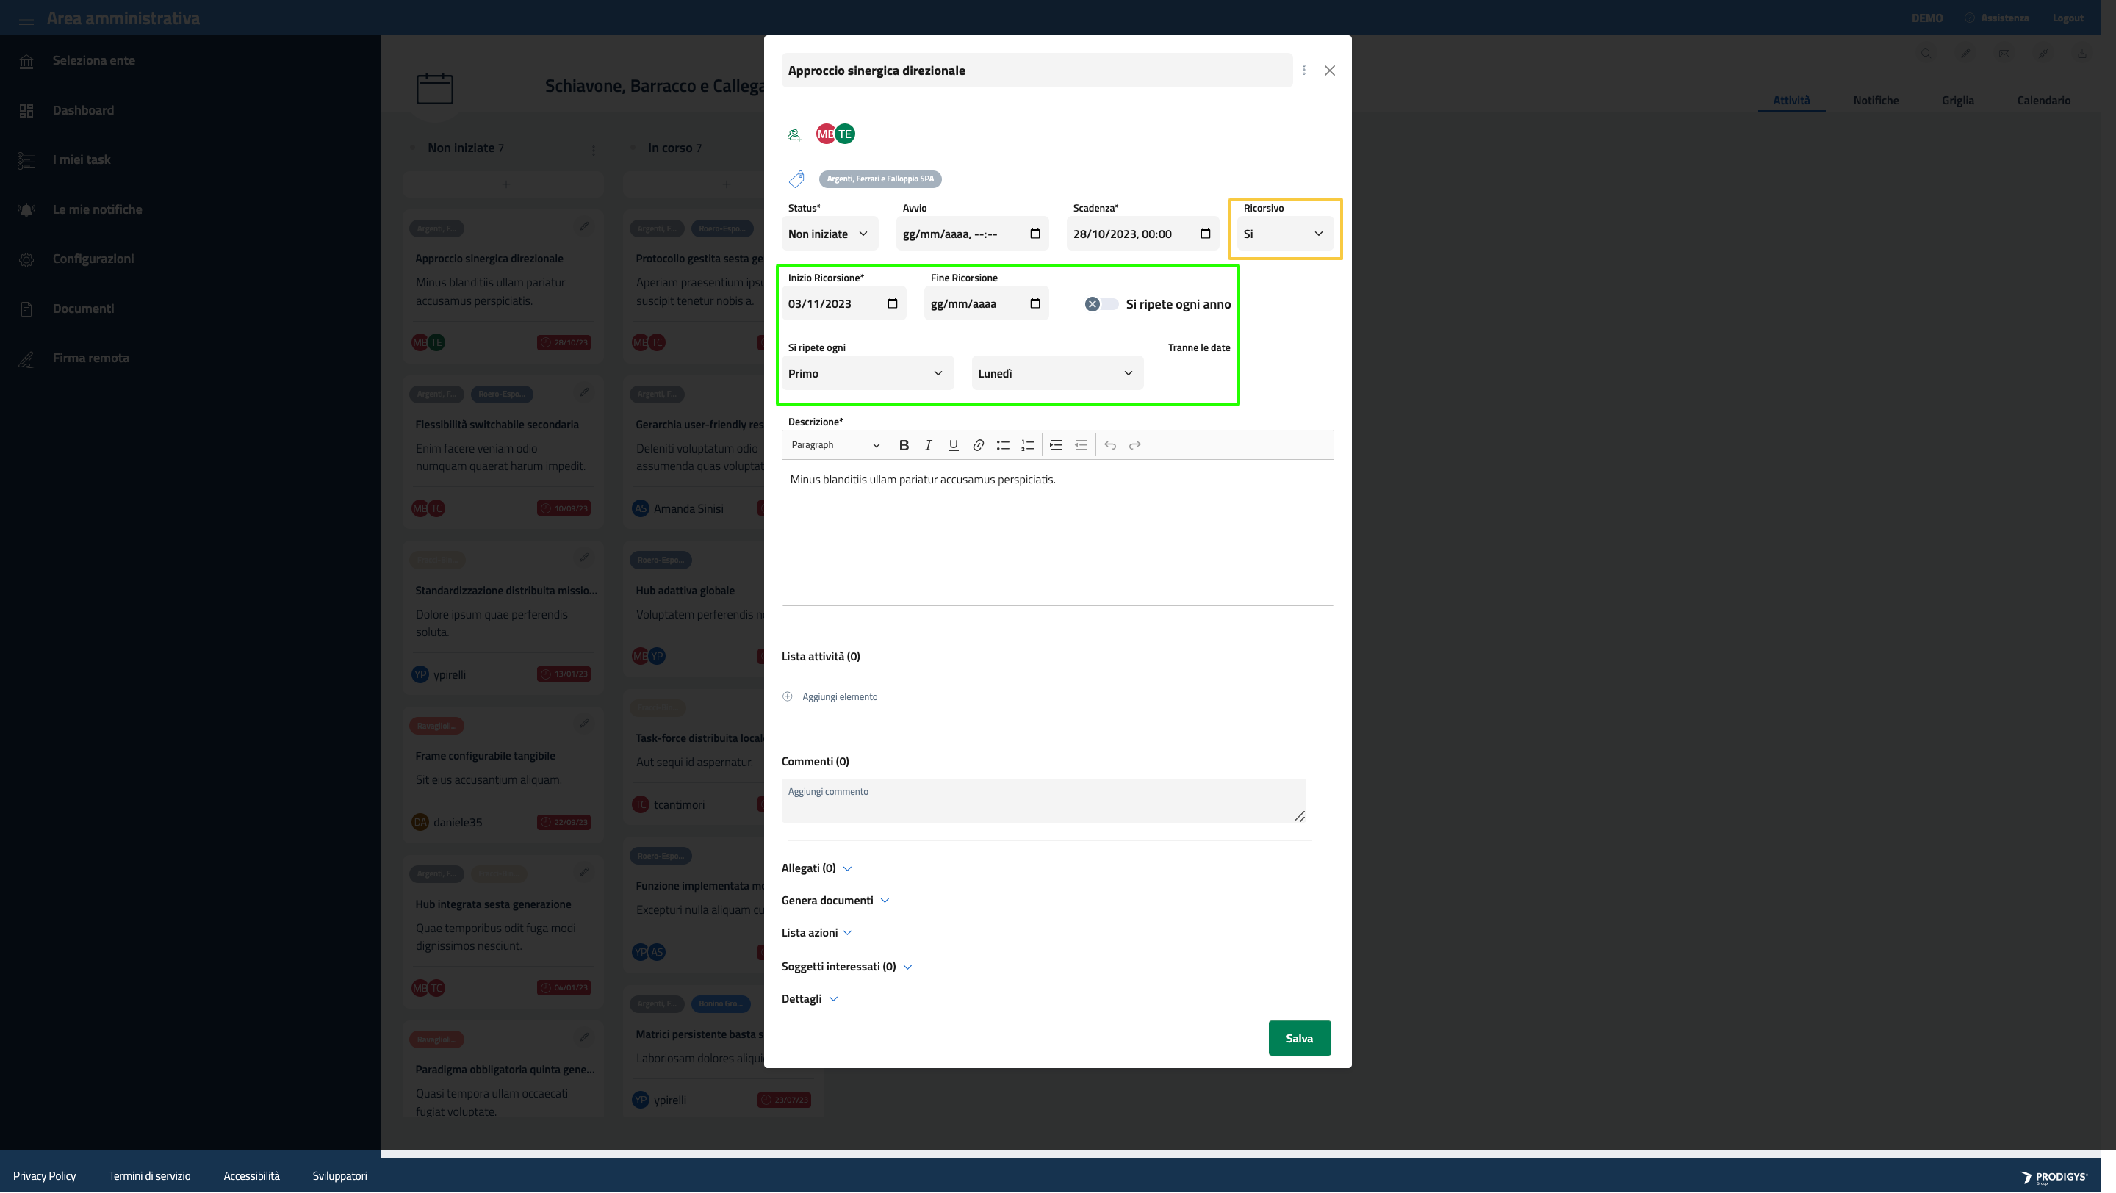The height and width of the screenshot is (1193, 2116).
Task: Open the three-dot menu in task header
Action: click(x=1303, y=71)
